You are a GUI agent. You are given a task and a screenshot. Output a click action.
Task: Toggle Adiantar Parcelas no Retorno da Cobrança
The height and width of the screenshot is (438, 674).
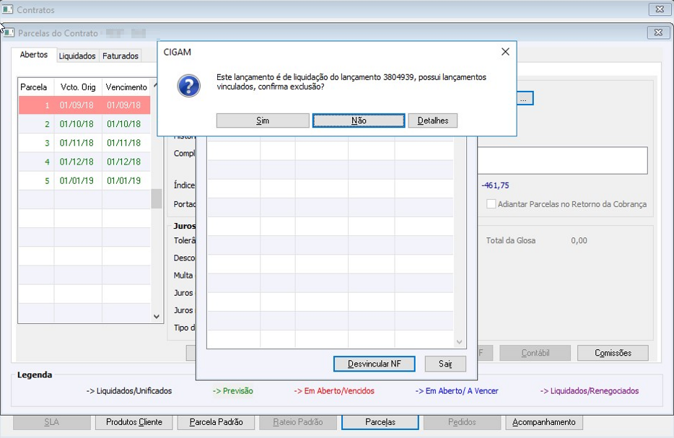(x=491, y=204)
